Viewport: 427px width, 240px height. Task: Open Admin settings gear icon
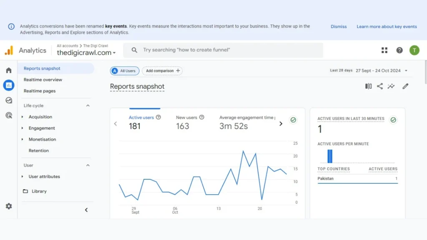tap(9, 206)
